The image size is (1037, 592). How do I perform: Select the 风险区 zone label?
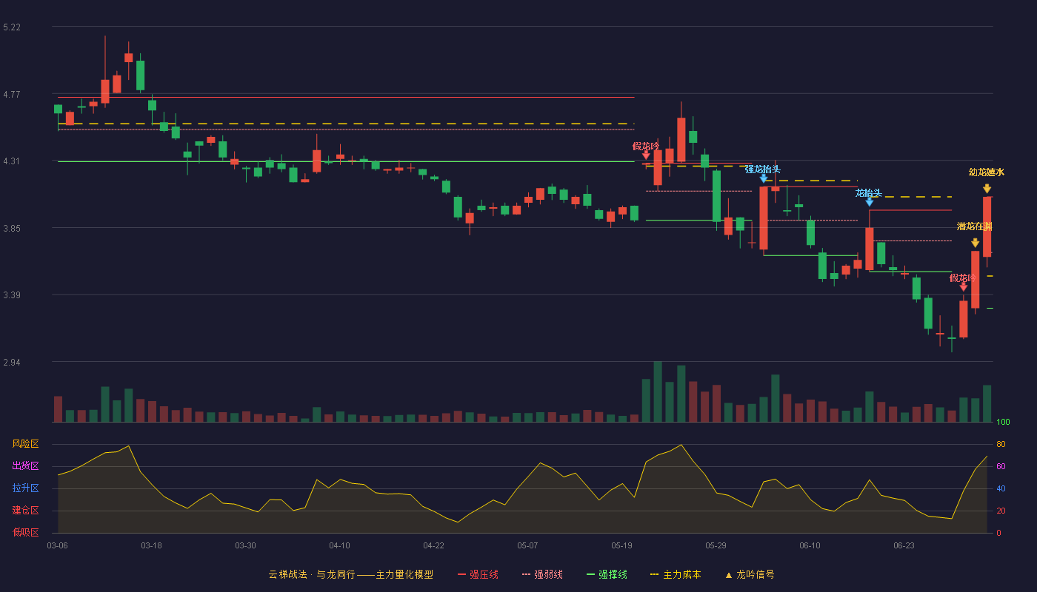(x=25, y=444)
